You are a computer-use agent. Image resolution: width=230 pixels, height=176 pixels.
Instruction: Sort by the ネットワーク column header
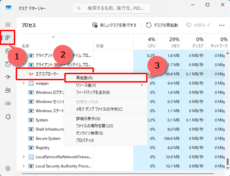pyautogui.click(x=218, y=42)
